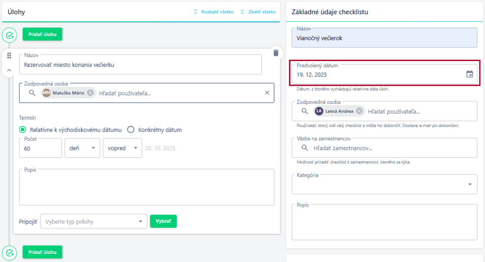Click the top add-task circle icon
Image resolution: width=485 pixels, height=262 pixels.
9,35
